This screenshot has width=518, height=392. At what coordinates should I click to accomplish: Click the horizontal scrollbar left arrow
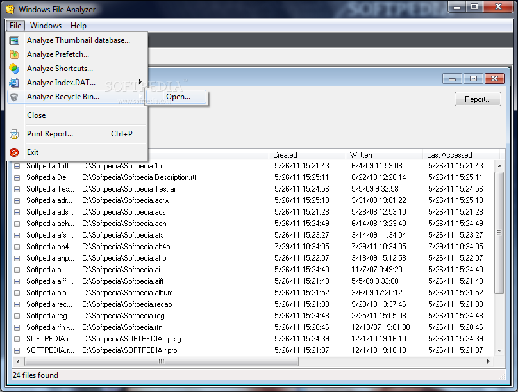tap(18, 361)
